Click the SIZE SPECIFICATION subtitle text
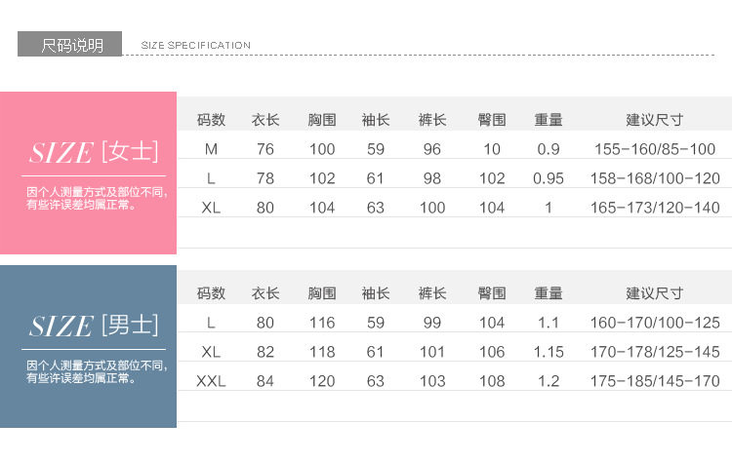This screenshot has height=462, width=732. click(196, 45)
